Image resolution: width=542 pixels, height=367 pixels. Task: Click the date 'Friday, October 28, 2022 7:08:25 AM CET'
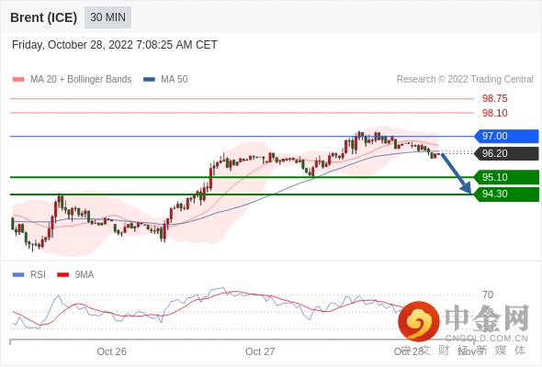tap(115, 45)
